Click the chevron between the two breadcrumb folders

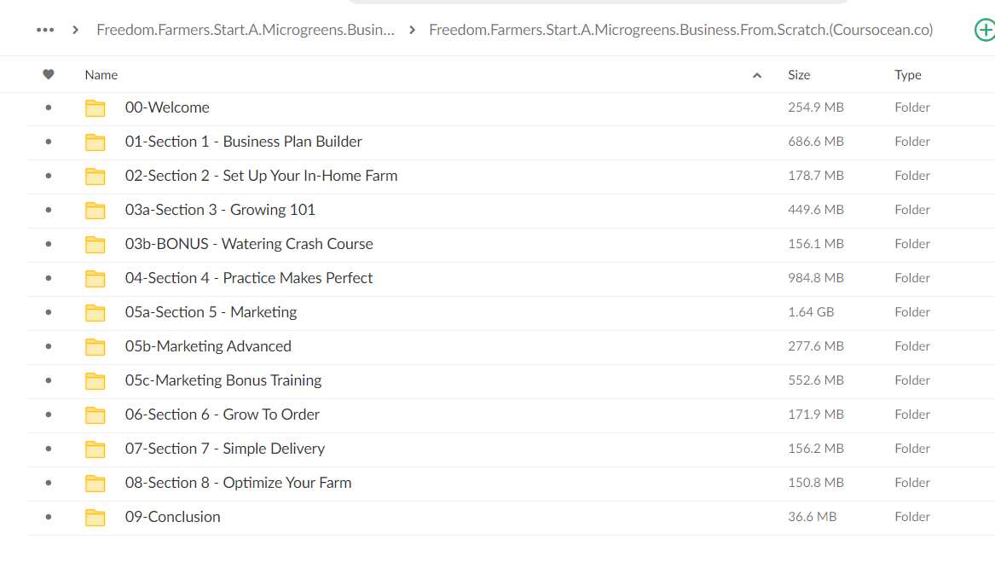pyautogui.click(x=412, y=30)
